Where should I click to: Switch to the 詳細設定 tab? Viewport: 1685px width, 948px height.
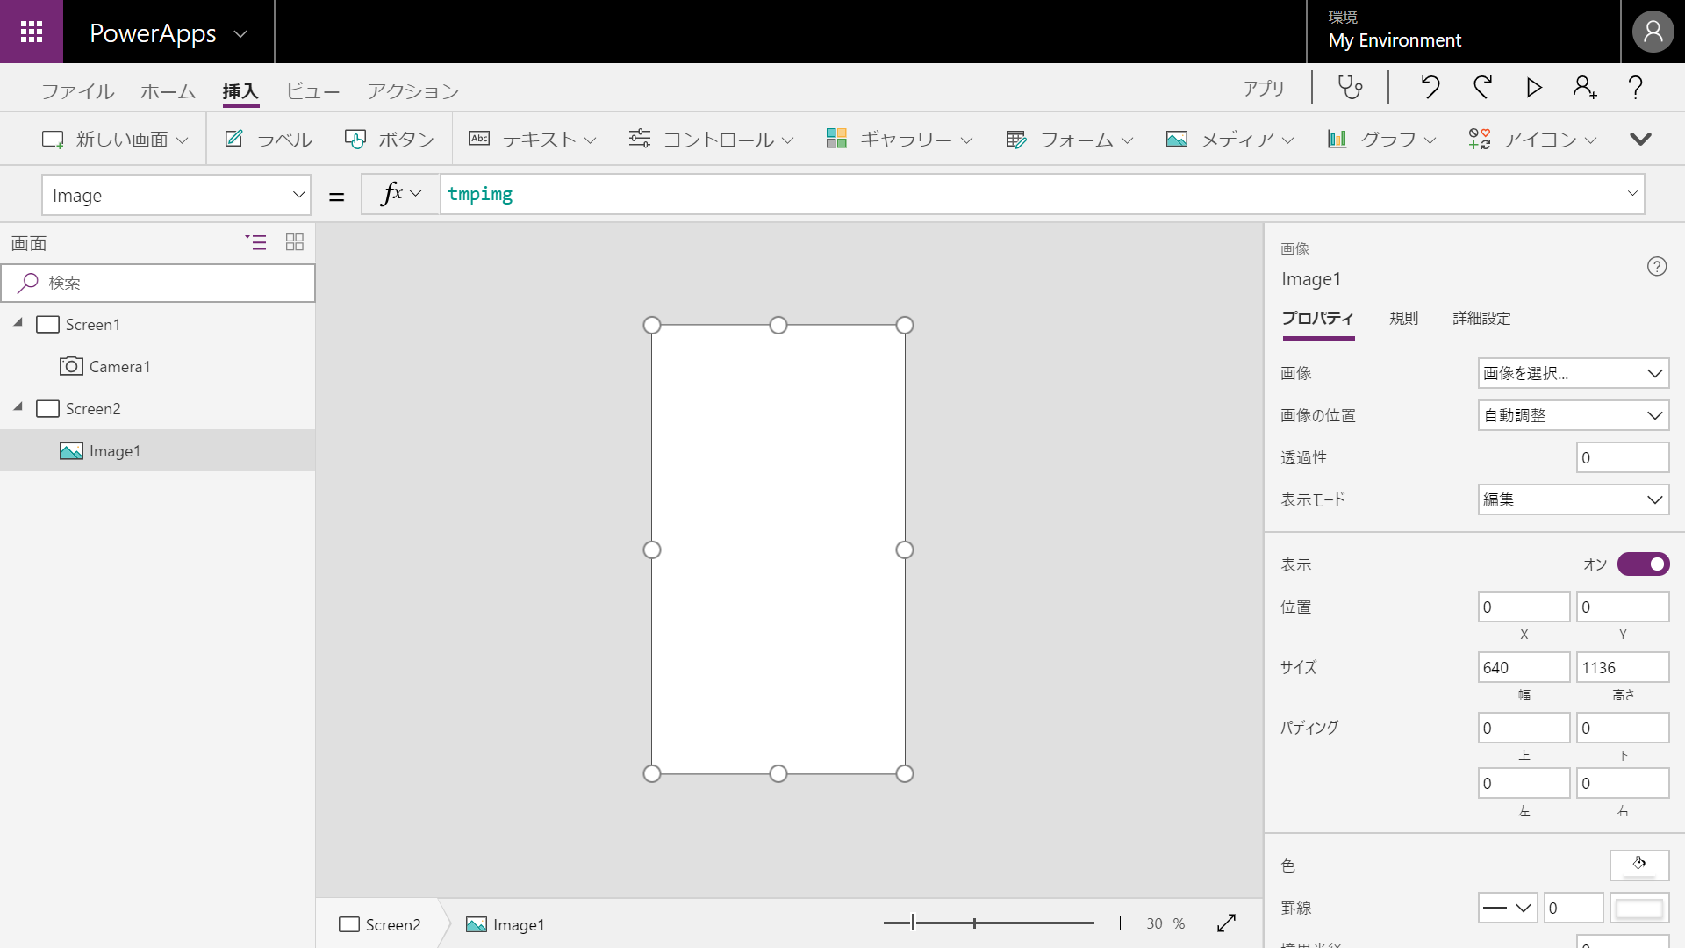tap(1481, 318)
